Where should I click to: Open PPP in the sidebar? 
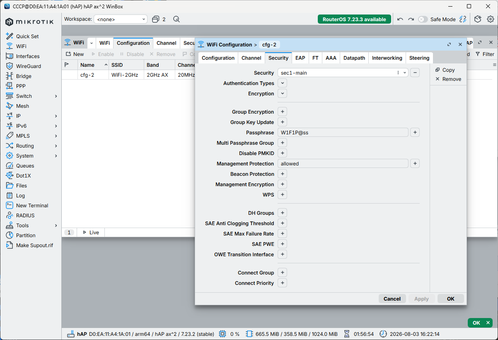[21, 86]
